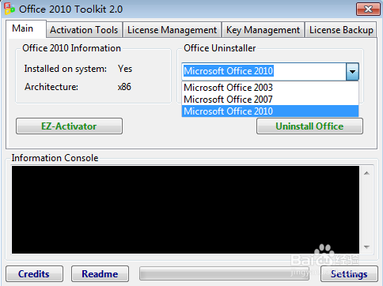Pick the highlighted Microsoft Office 2010 list entry
This screenshot has height=286, width=383.
(x=270, y=111)
